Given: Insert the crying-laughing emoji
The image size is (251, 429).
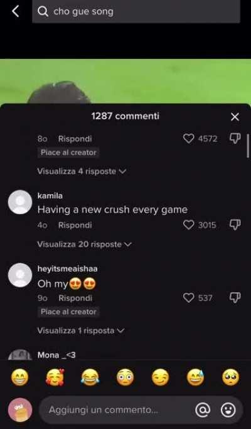Looking at the screenshot, I should pos(90,378).
